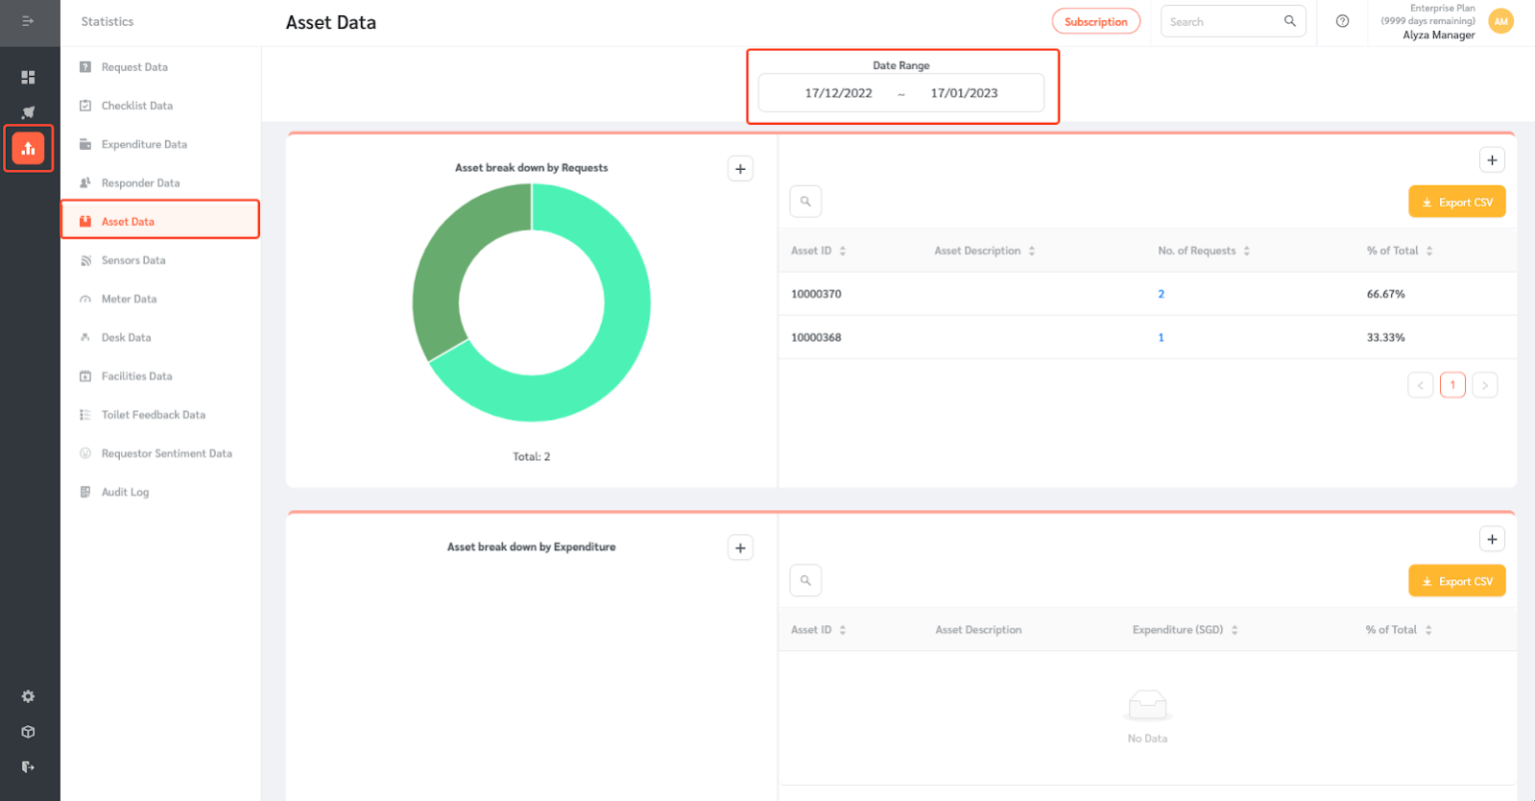The width and height of the screenshot is (1535, 801).
Task: Open the account menu via the AM avatar
Action: [x=1500, y=20]
